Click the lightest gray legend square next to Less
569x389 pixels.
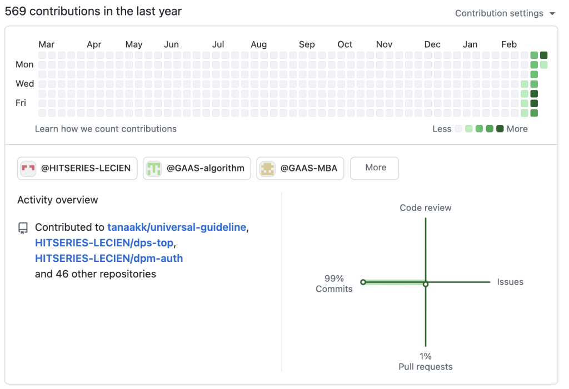[458, 129]
